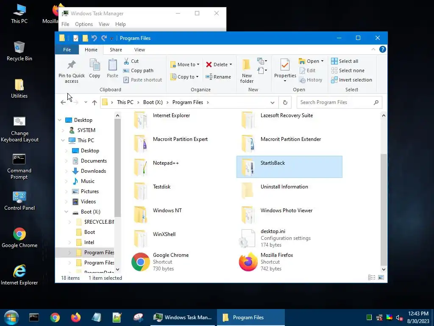Viewport: 434px width, 326px height.
Task: Open the Start menu orb
Action: click(x=11, y=318)
